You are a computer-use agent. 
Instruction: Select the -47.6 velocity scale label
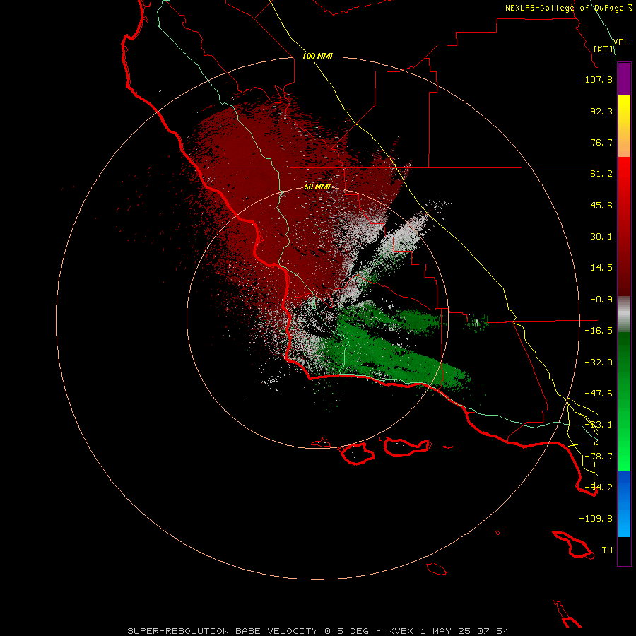click(599, 394)
